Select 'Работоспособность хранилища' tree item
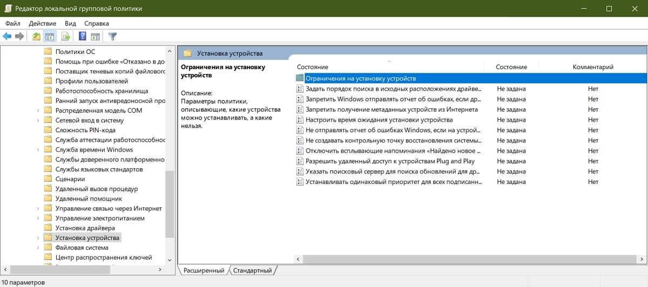The image size is (648, 287). tap(102, 91)
